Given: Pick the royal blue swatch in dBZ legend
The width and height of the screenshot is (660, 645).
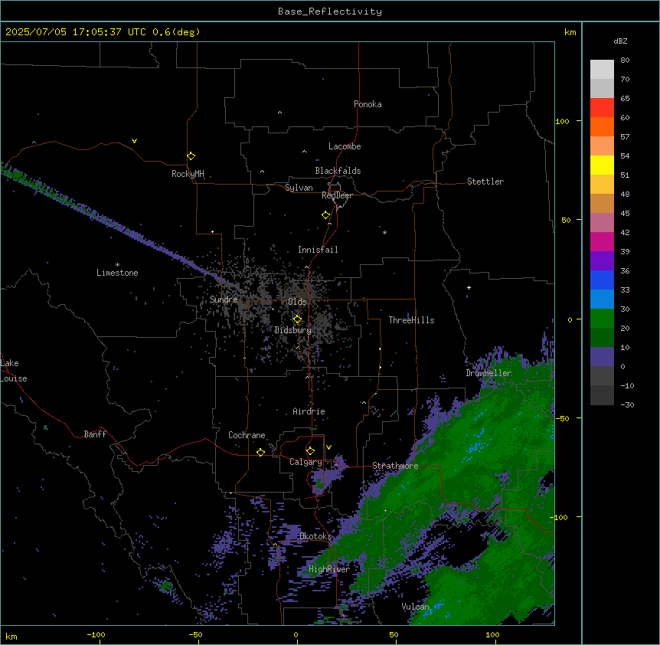Looking at the screenshot, I should click(602, 280).
